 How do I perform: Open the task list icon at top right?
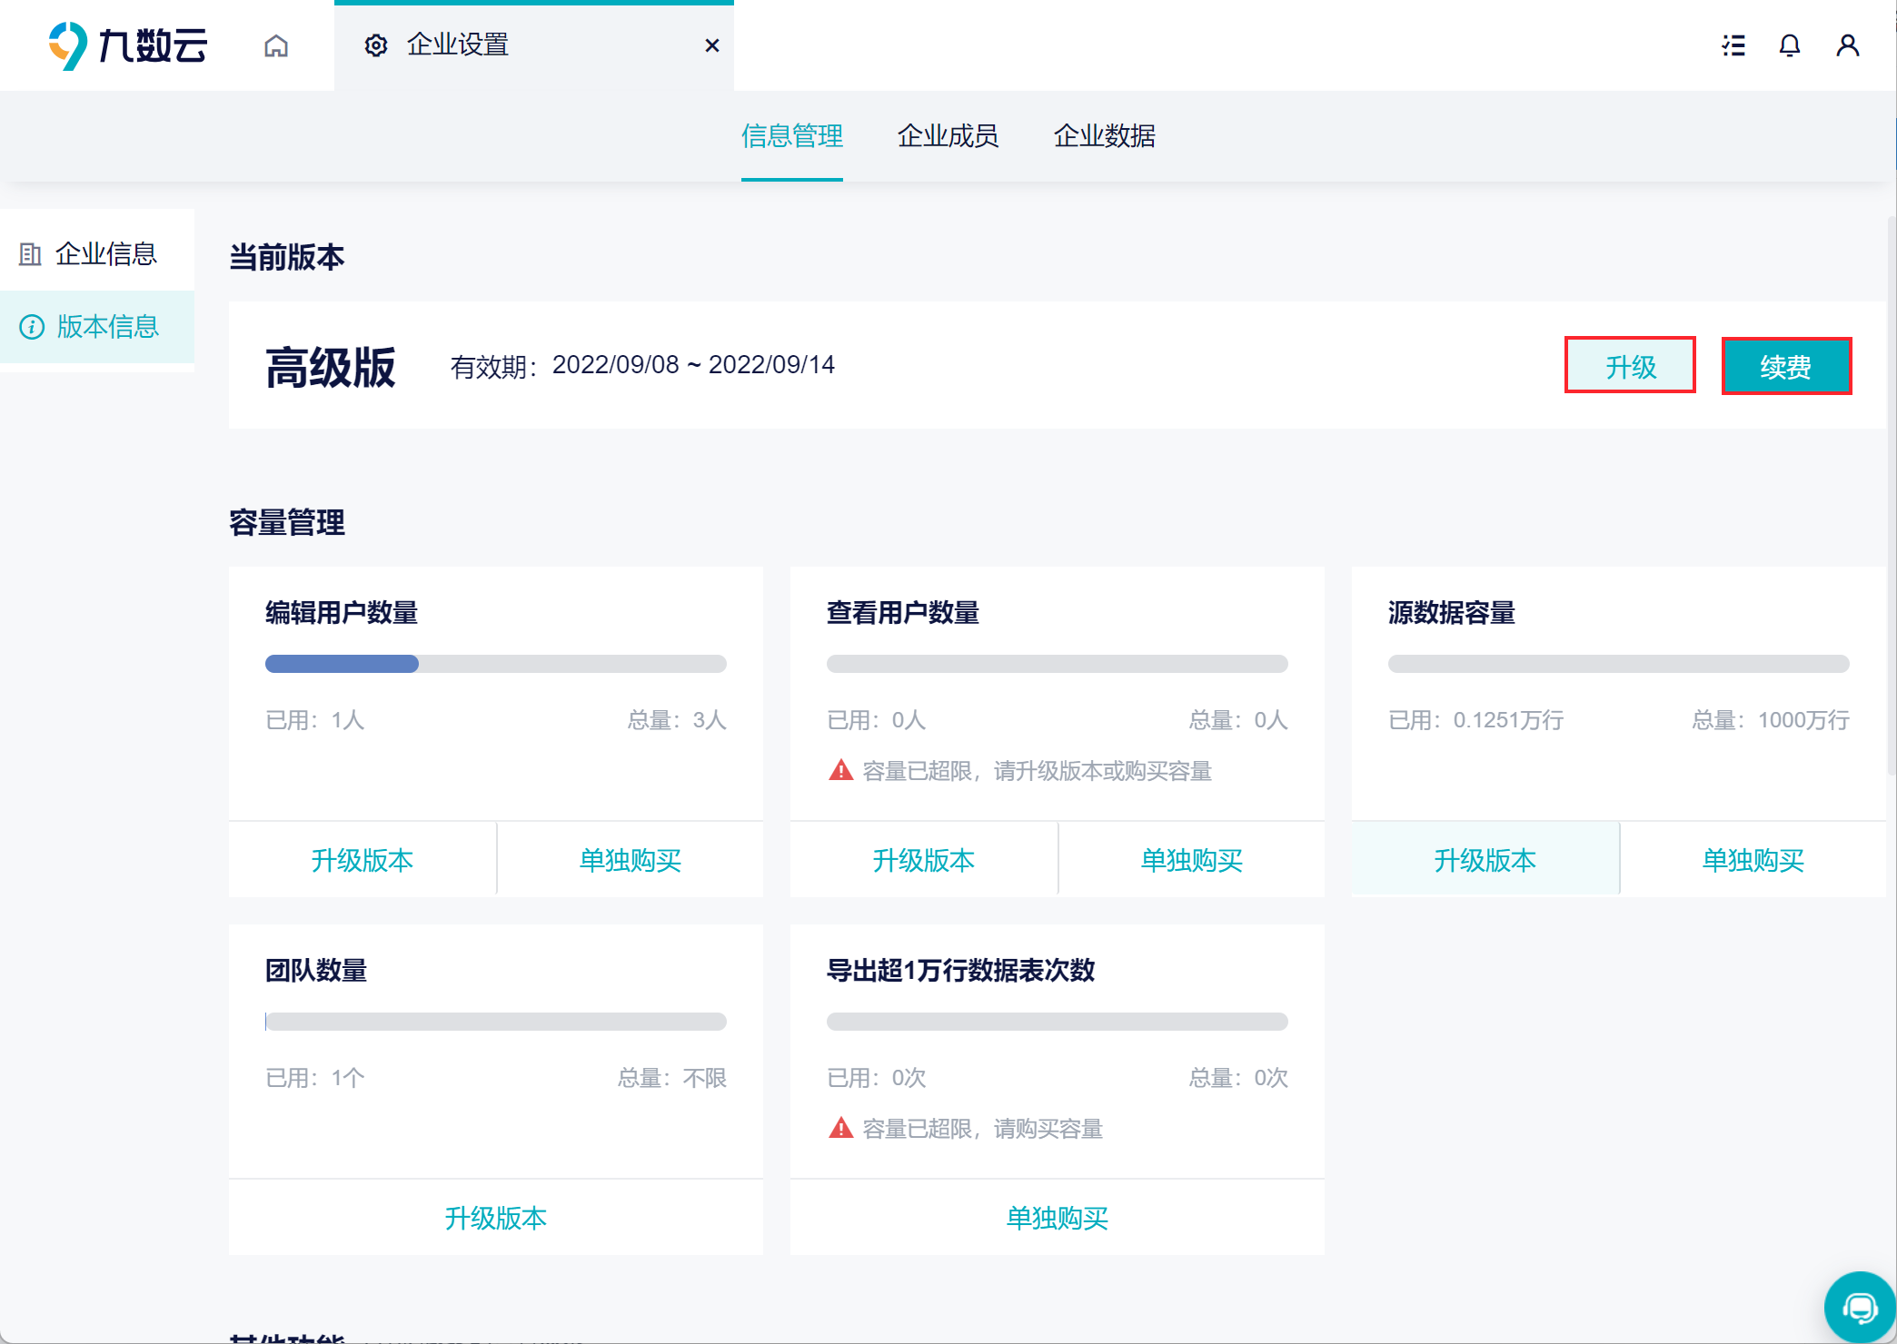[1733, 45]
